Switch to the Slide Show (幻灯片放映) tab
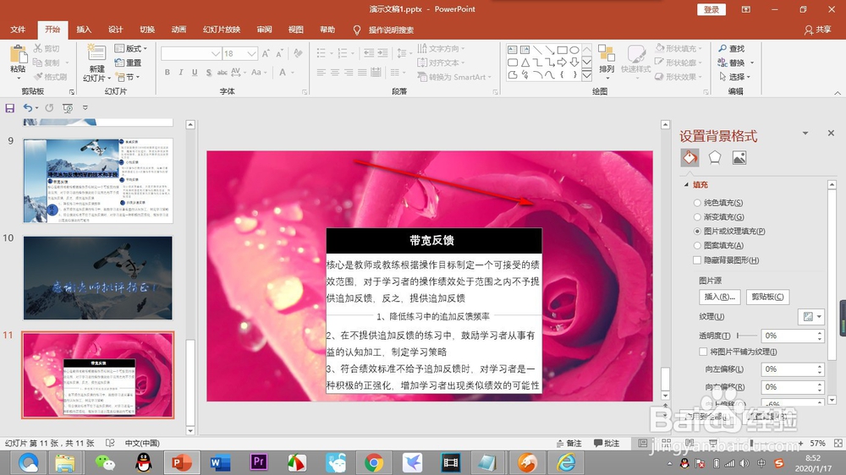This screenshot has height=475, width=846. (x=221, y=30)
